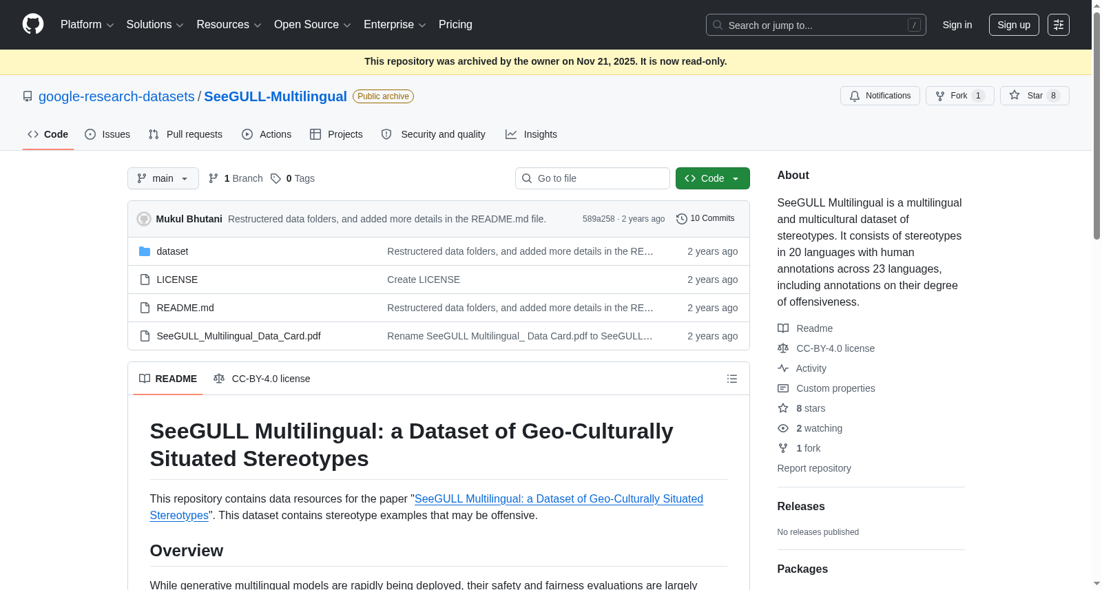Open the Pricing page

(455, 25)
